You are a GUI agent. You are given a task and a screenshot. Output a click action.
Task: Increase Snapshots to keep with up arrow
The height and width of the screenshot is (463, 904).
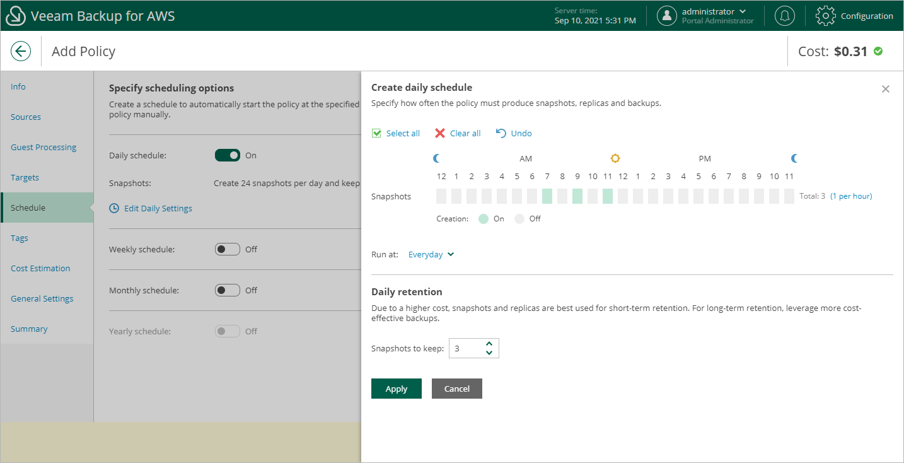click(x=489, y=344)
